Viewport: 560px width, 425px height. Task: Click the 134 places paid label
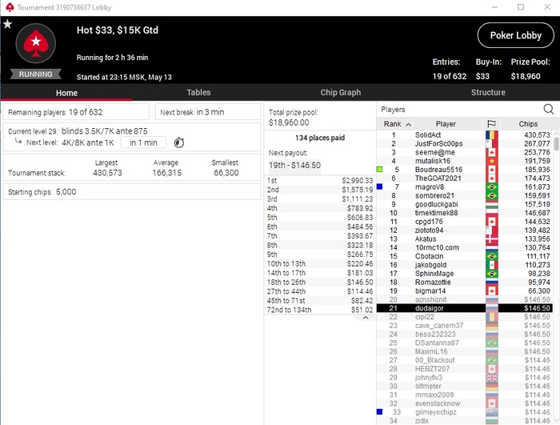click(x=320, y=138)
